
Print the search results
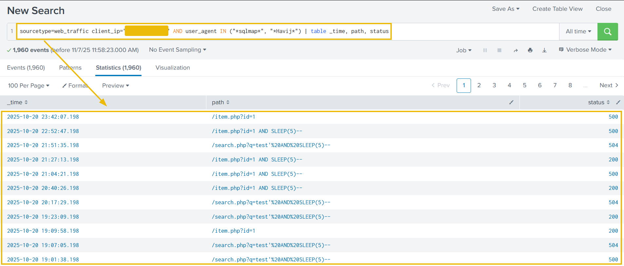point(530,50)
